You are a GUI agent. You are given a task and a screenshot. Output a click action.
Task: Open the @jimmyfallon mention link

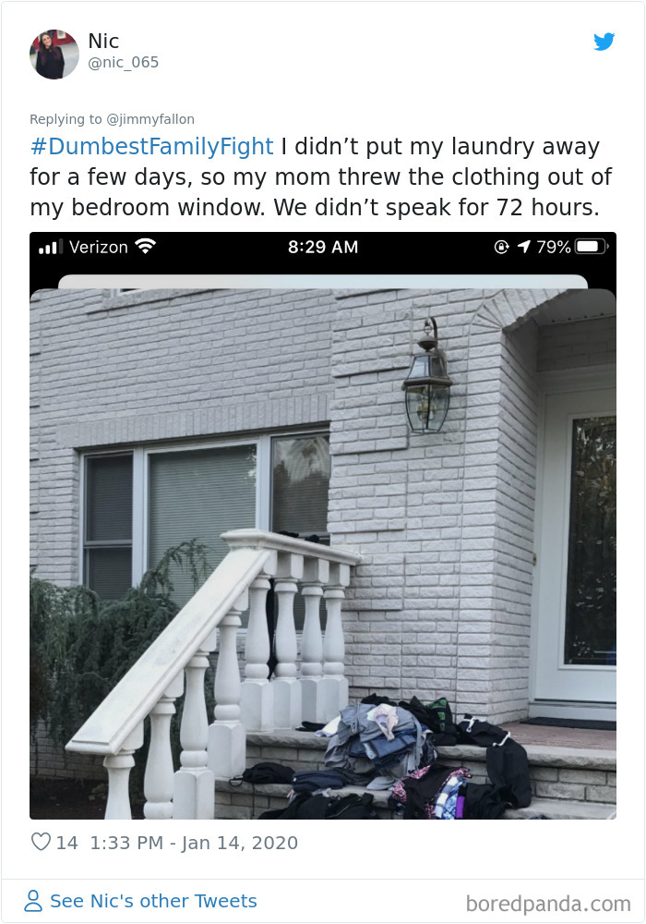(x=150, y=119)
